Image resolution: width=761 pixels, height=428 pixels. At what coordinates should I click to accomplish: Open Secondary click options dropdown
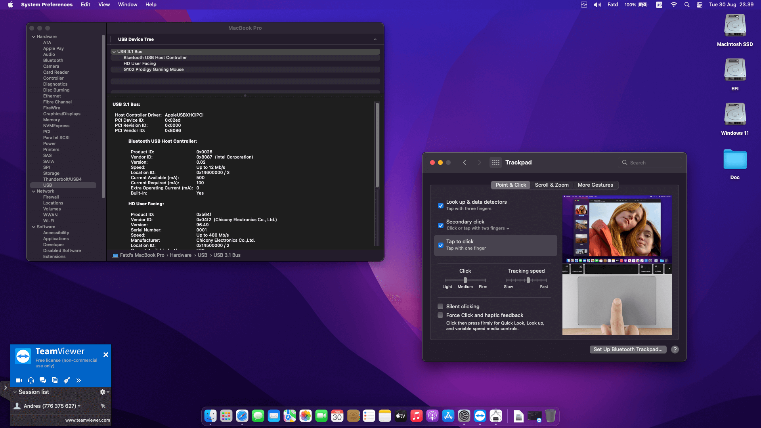coord(508,228)
